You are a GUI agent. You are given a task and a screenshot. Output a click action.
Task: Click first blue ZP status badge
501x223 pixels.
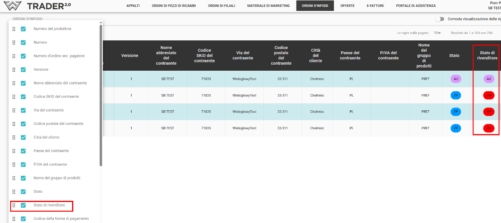click(x=456, y=95)
